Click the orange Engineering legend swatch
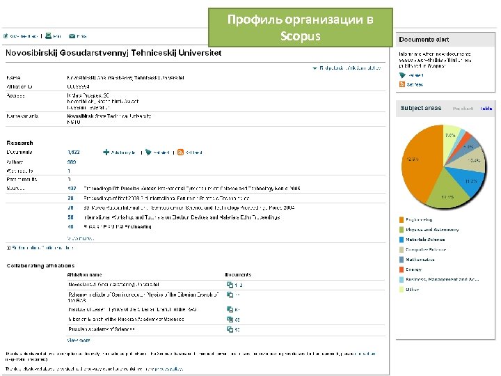The width and height of the screenshot is (501, 376). click(x=401, y=219)
